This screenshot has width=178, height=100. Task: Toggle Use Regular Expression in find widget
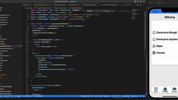[109, 11]
